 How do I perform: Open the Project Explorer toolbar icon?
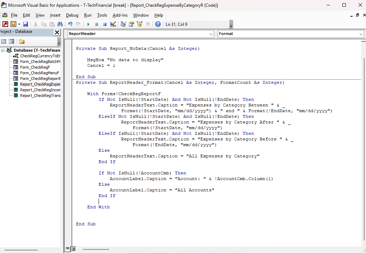coord(123,24)
